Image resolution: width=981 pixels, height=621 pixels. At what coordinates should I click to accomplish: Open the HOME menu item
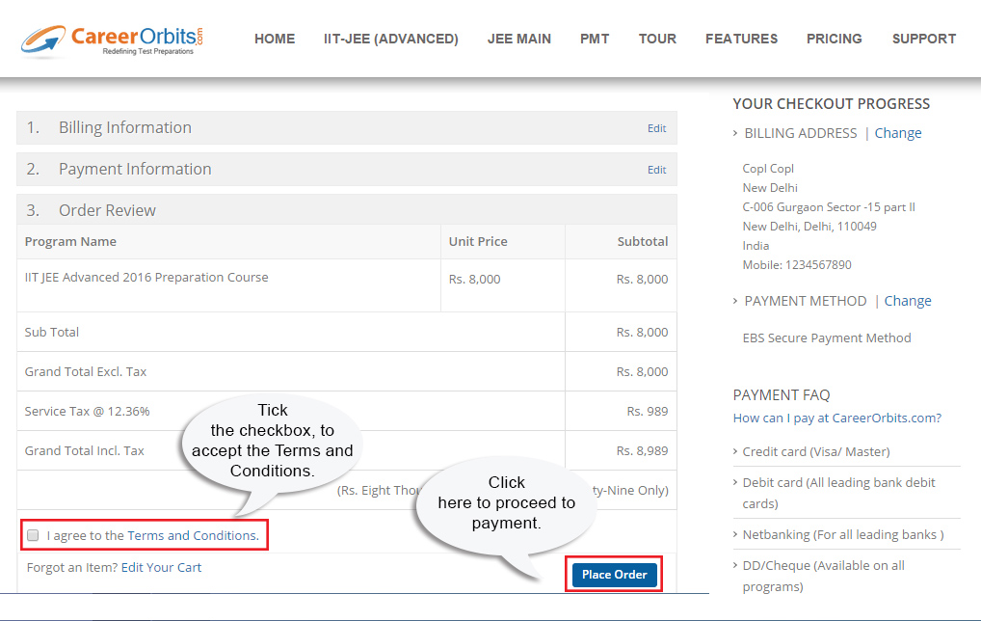[x=275, y=39]
